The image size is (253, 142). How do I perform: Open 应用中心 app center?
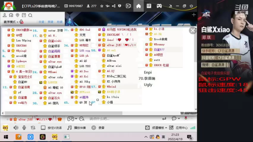[x=178, y=128]
